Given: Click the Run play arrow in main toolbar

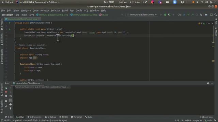Looking at the screenshot, I should (161, 15).
